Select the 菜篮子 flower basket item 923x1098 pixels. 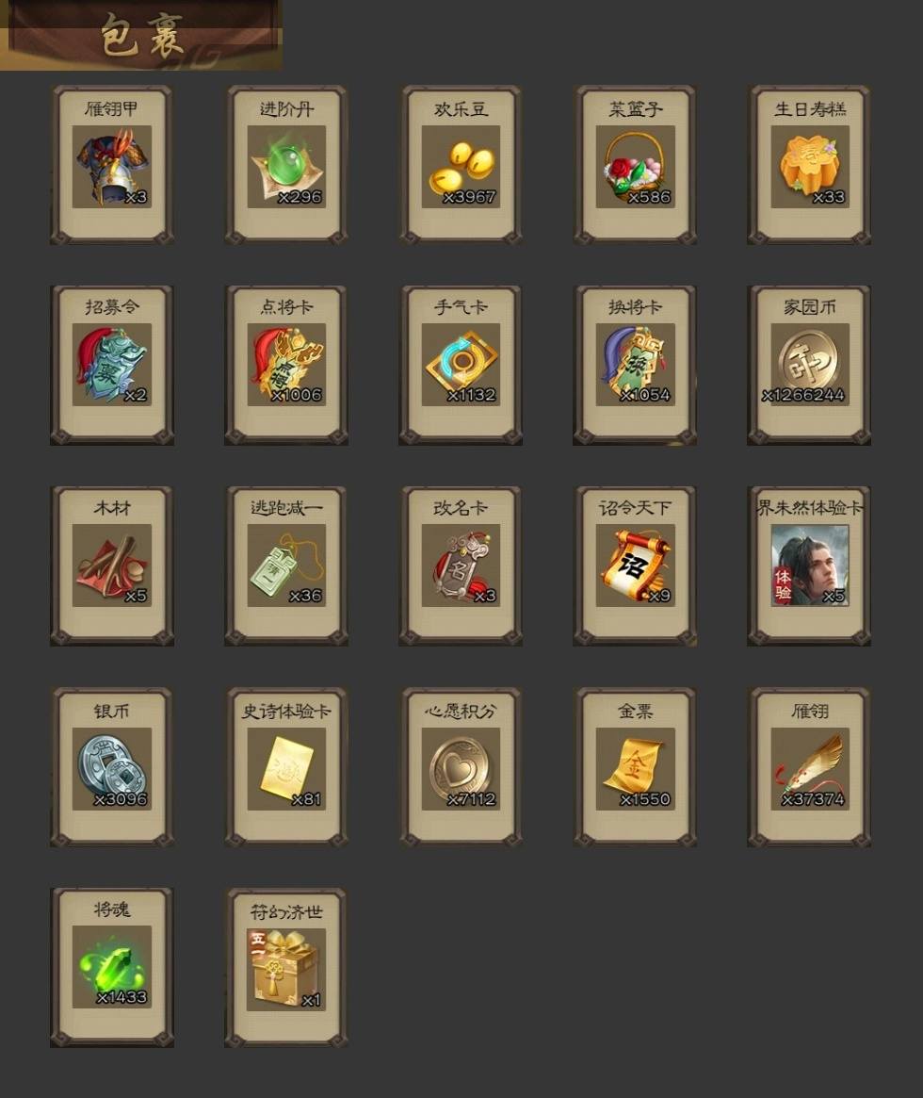pos(636,167)
